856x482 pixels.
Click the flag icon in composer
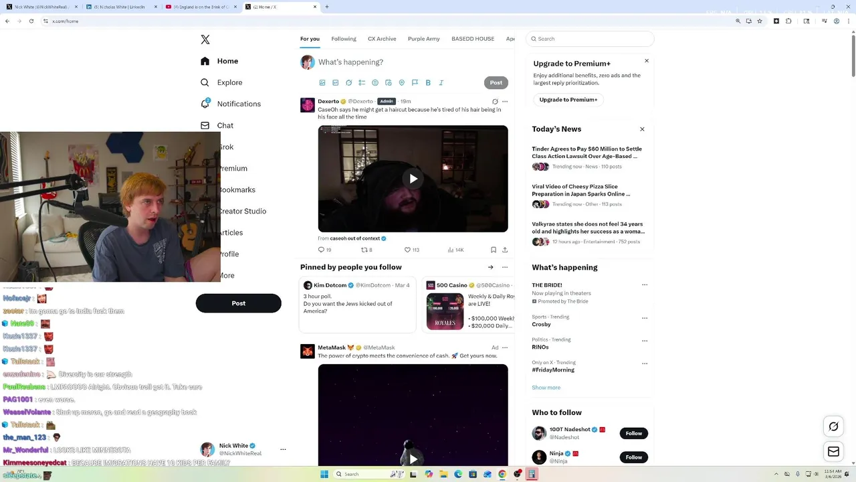pyautogui.click(x=415, y=83)
